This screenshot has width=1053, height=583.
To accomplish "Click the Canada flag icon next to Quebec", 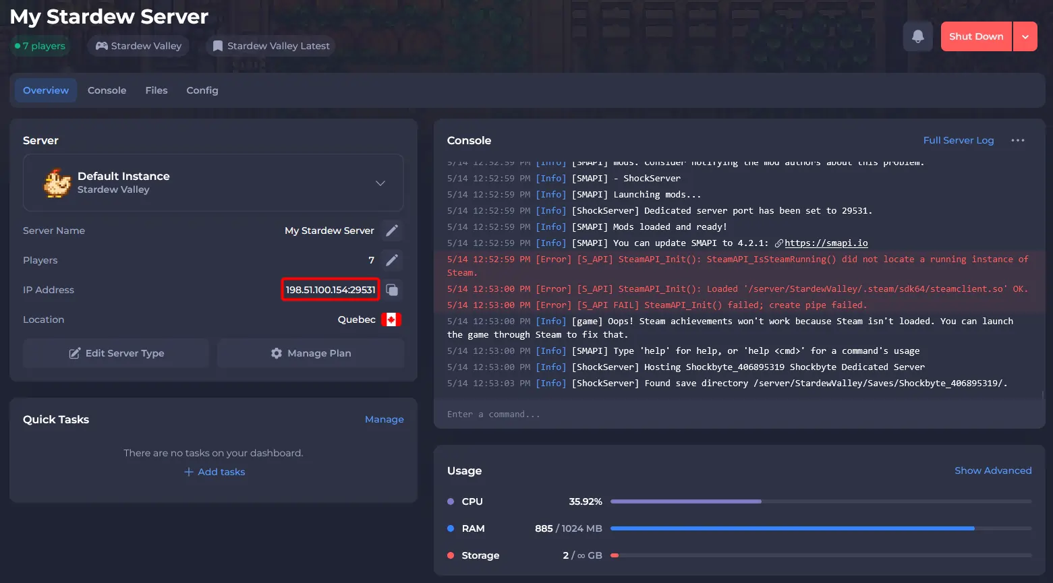I will click(x=391, y=319).
